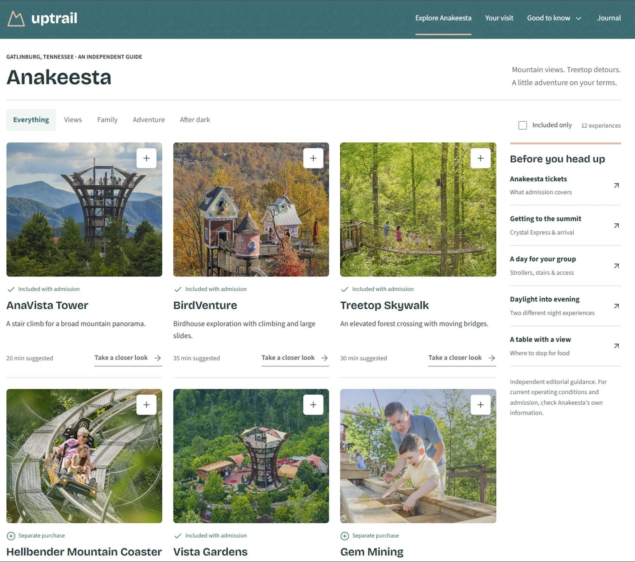Image resolution: width=635 pixels, height=562 pixels.
Task: Open the Journal nav link
Action: 609,18
